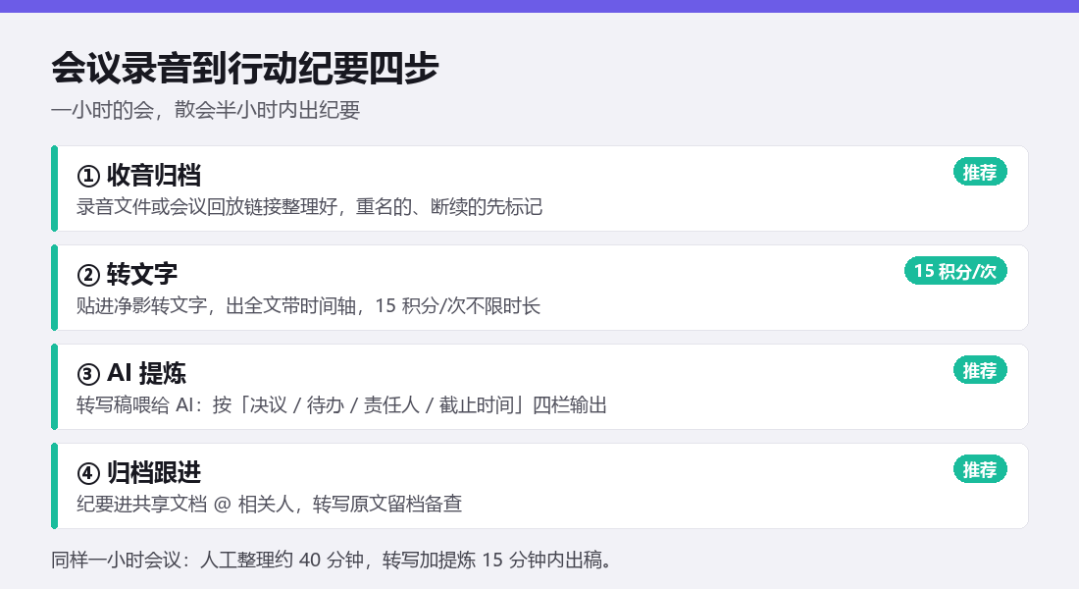The height and width of the screenshot is (589, 1079).
Task: Select the description starting "纪要进共享文档"
Action: pyautogui.click(x=269, y=505)
